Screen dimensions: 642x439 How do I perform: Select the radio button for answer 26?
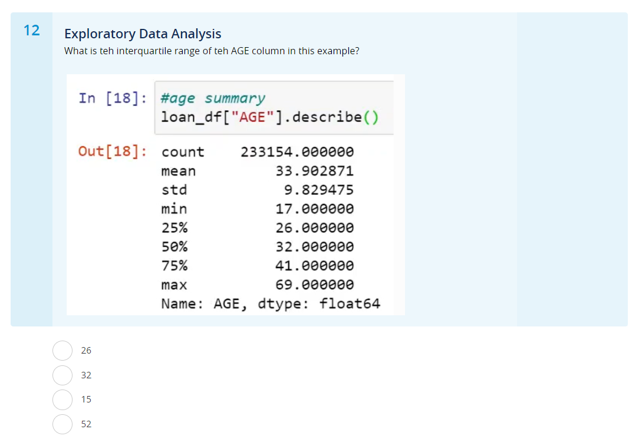62,350
